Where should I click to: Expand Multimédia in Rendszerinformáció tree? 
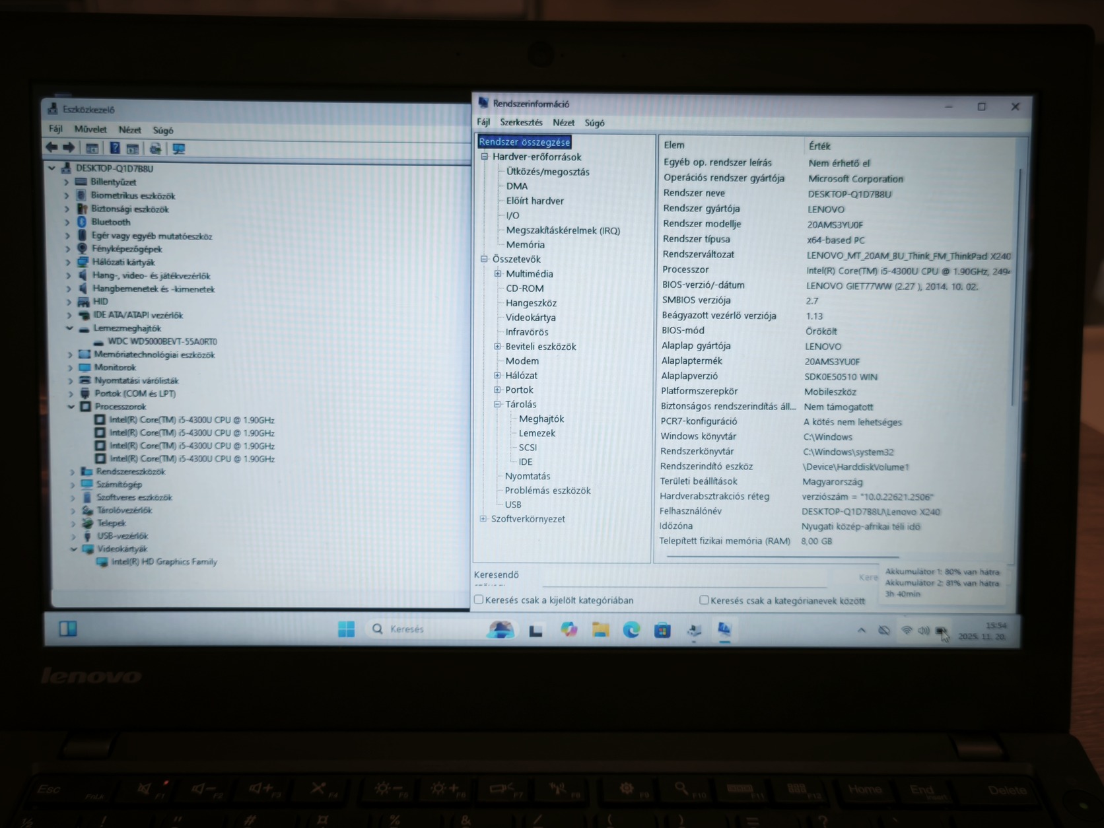pos(498,273)
